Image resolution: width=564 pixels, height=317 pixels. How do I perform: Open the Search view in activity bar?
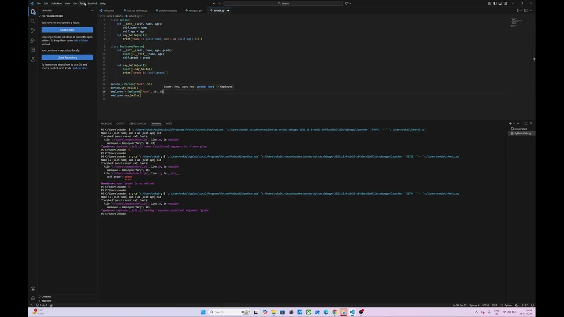(33, 21)
